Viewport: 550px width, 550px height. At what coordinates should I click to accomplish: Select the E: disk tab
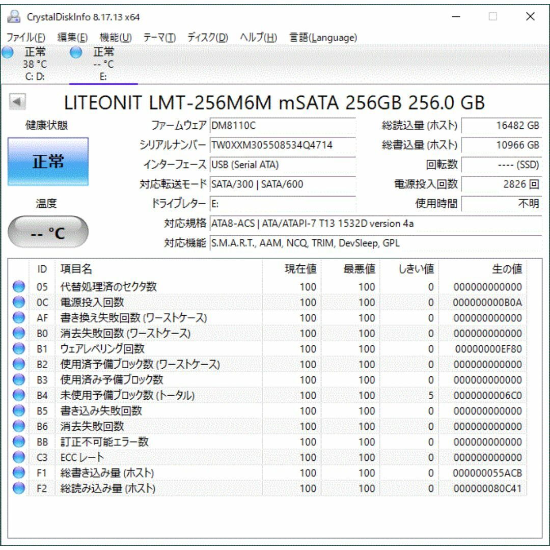pyautogui.click(x=103, y=64)
